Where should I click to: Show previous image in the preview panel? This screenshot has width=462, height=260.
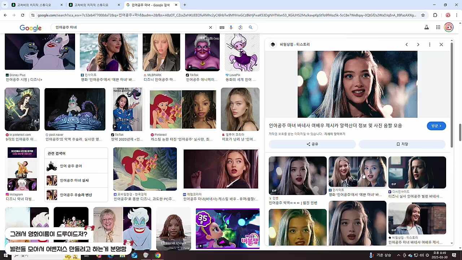pos(406,44)
